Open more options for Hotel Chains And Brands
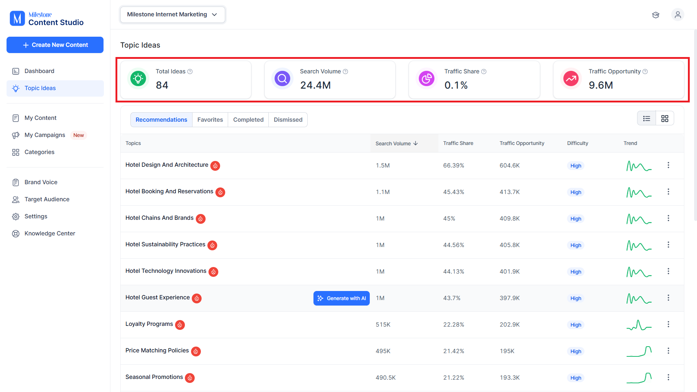The image size is (697, 392). click(x=668, y=218)
